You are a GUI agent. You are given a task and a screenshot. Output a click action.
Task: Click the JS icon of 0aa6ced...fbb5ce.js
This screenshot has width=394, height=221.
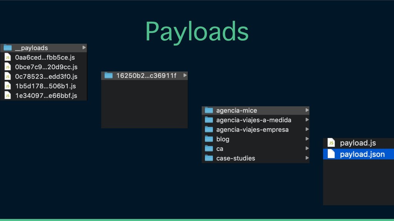coord(8,58)
